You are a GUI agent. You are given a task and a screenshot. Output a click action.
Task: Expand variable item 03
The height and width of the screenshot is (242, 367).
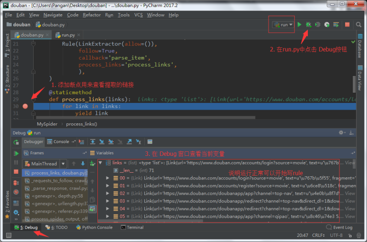[108, 201]
